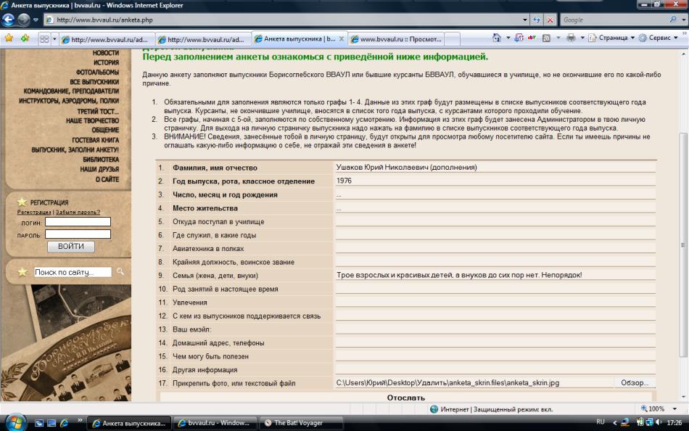Click the site search magnifier icon
Image resolution: width=689 pixels, height=431 pixels.
click(x=120, y=272)
